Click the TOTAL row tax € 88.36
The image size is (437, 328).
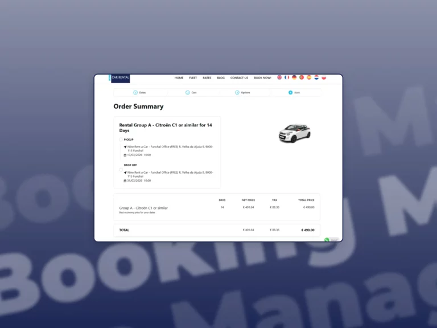[x=274, y=230]
